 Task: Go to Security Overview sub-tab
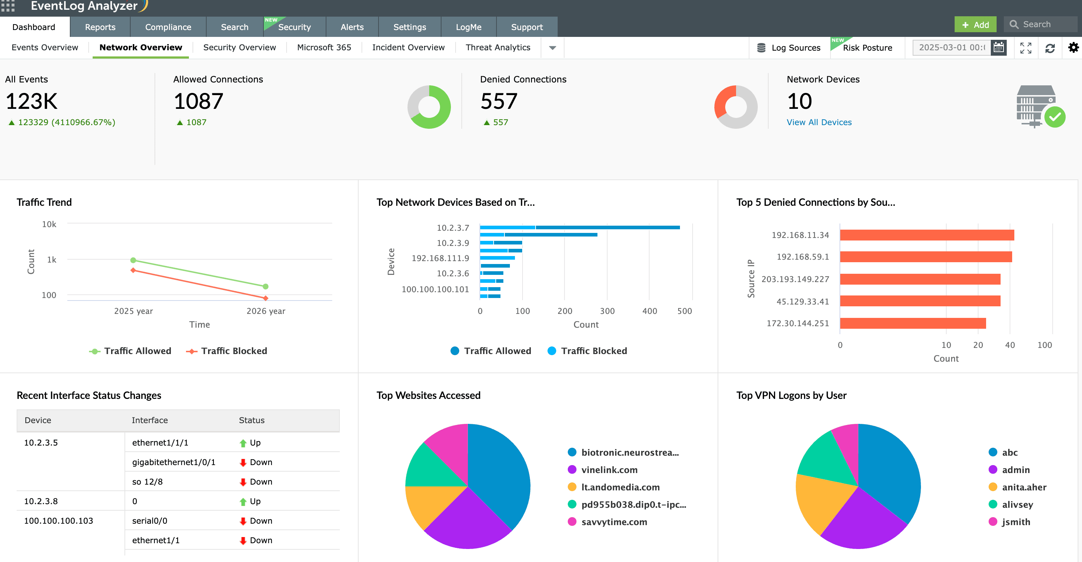click(x=240, y=47)
